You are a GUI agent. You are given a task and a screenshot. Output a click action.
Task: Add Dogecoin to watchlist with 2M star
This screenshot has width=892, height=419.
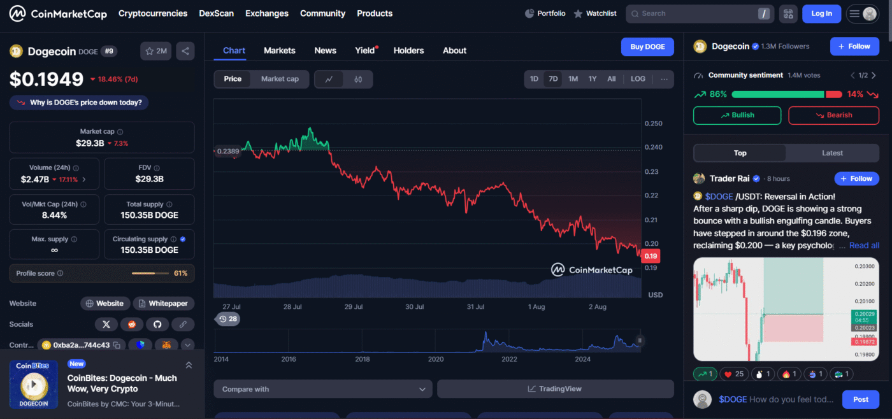pos(156,51)
